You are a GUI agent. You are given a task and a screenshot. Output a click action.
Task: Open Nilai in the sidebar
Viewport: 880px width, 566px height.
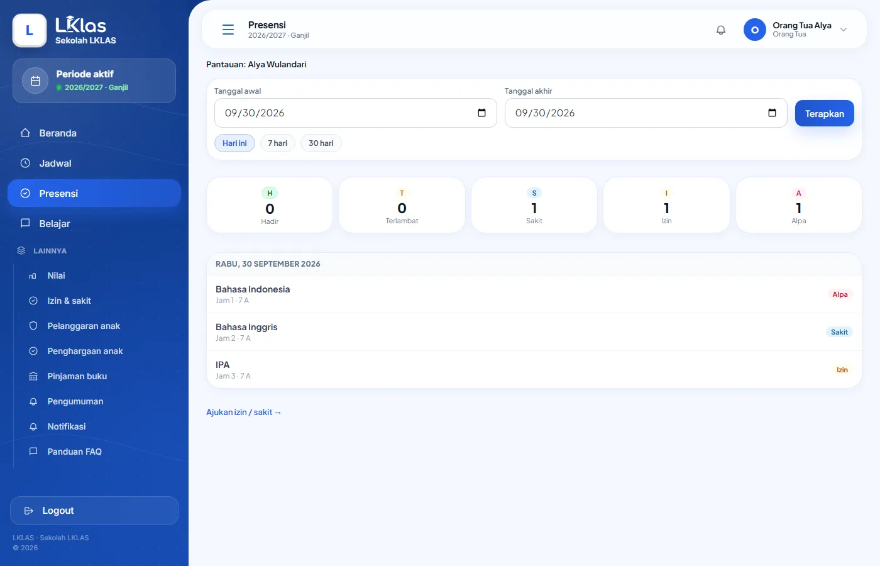pos(101,276)
